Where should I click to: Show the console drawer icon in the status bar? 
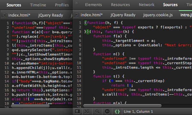(x=87, y=111)
